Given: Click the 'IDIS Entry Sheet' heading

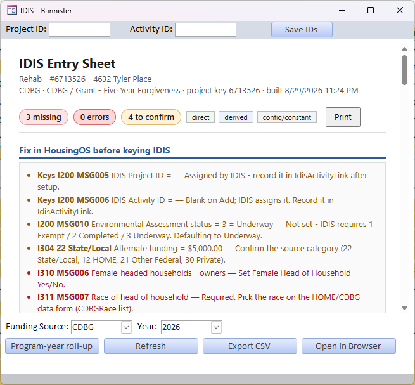Looking at the screenshot, I should [67, 63].
